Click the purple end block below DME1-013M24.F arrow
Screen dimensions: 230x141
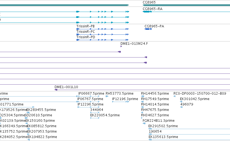coord(119,52)
